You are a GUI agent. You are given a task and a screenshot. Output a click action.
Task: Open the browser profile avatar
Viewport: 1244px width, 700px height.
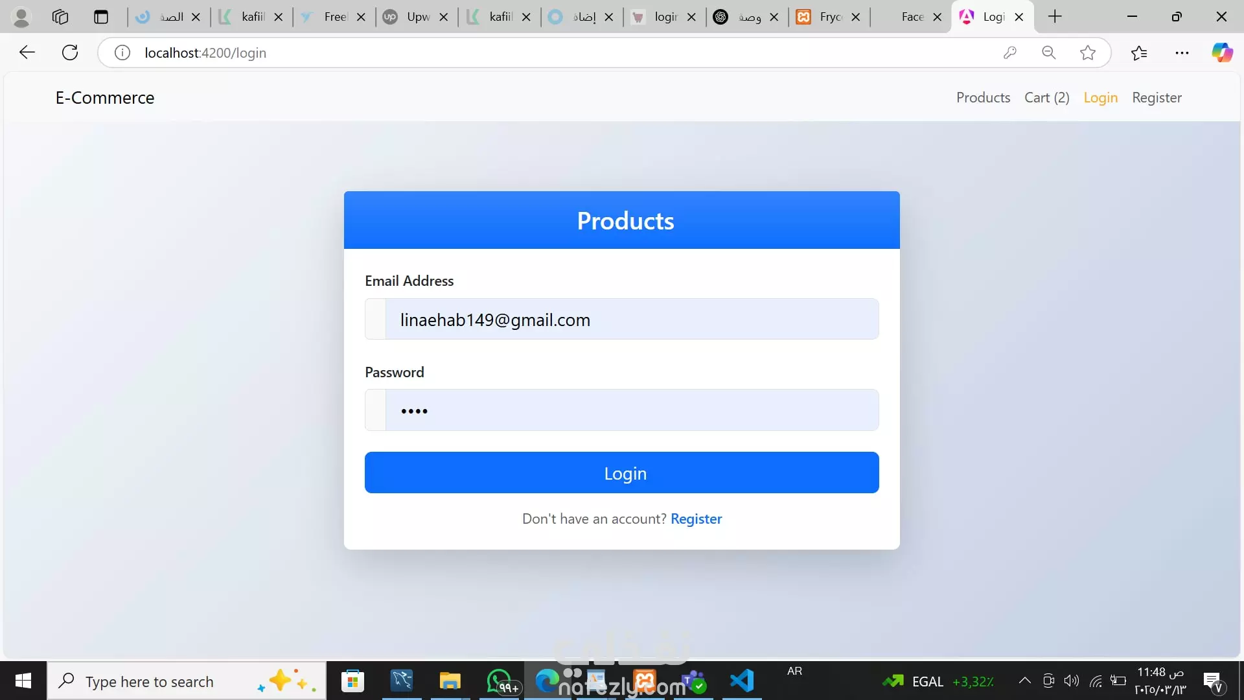21,17
